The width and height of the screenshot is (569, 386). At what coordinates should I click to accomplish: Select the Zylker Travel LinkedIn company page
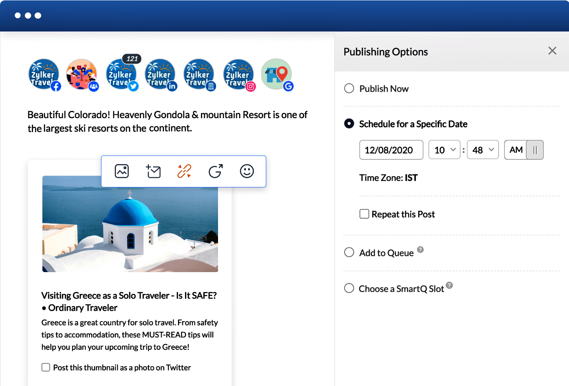coord(199,74)
